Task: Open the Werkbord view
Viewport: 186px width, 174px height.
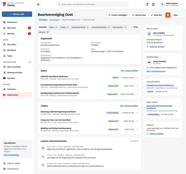Action: [x=17, y=50]
